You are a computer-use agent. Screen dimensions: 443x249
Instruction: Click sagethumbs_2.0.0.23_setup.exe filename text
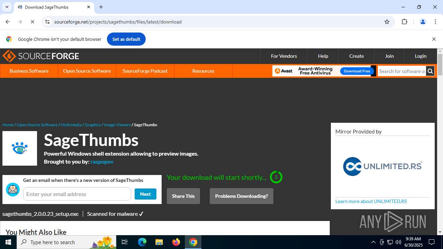pos(40,214)
